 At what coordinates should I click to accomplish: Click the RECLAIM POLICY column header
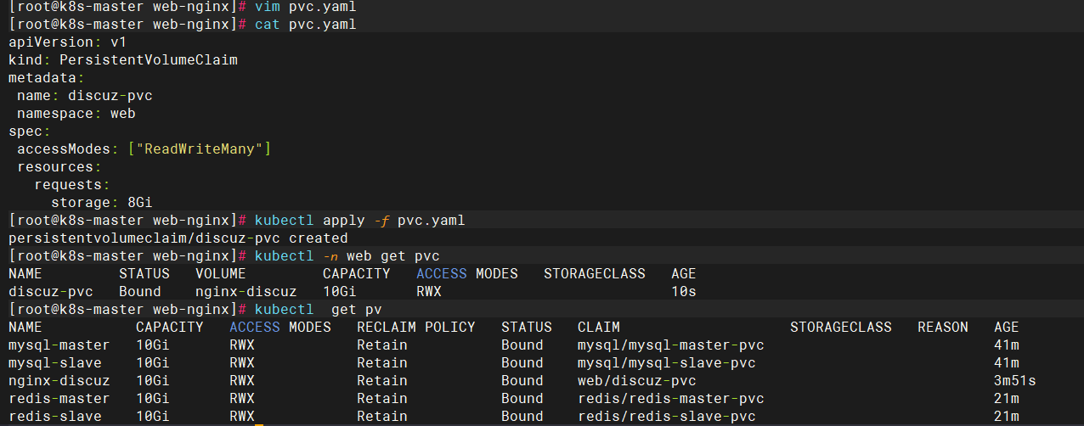click(x=416, y=328)
